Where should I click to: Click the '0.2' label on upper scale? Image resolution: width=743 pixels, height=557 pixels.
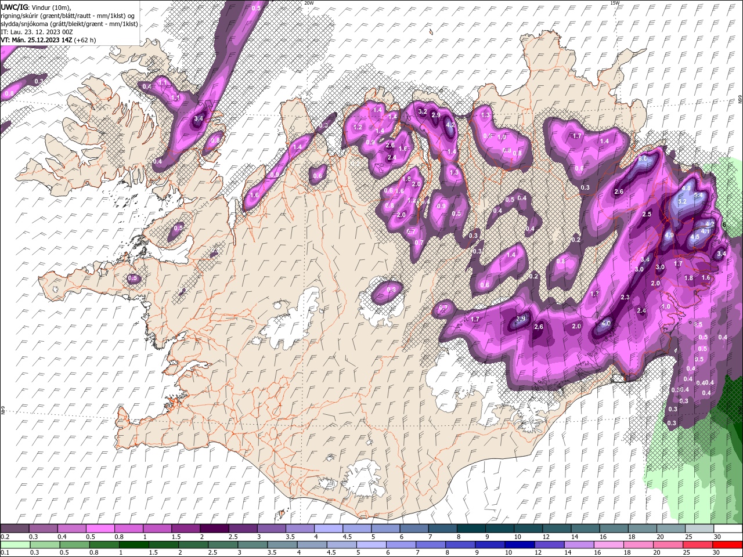click(4, 537)
